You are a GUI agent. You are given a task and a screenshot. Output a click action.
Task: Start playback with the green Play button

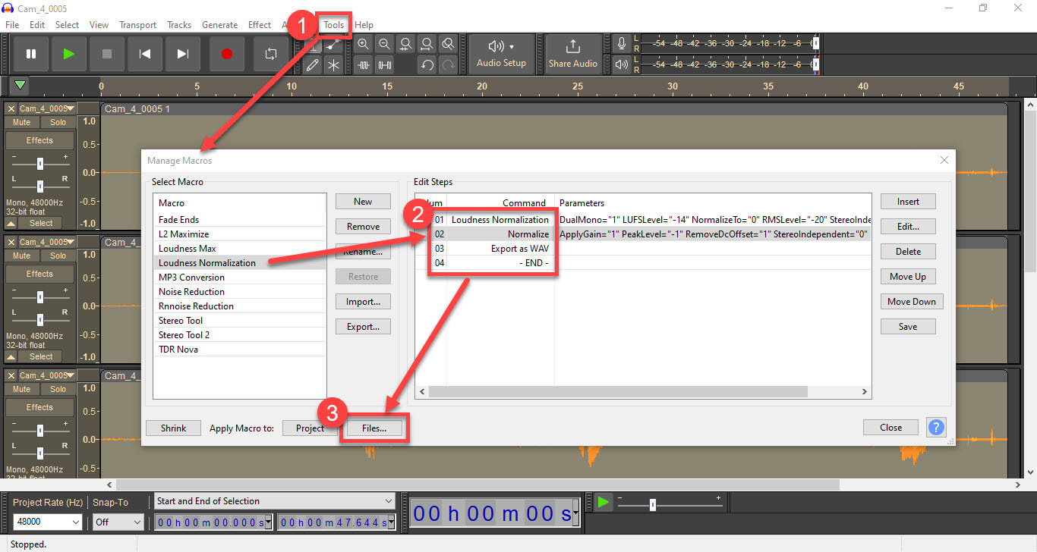point(69,54)
